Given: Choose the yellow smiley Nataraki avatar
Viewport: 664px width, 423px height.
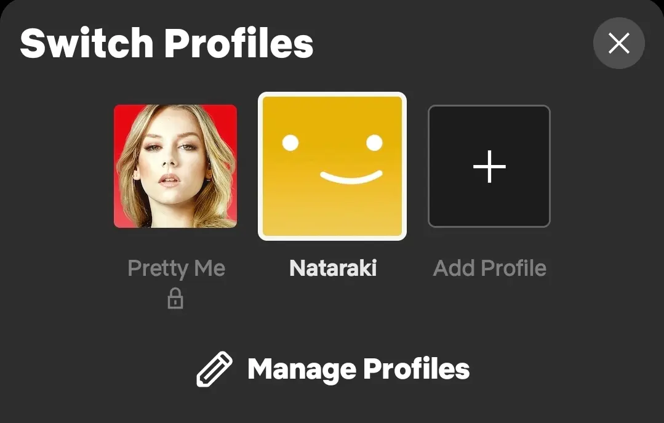Looking at the screenshot, I should point(332,166).
